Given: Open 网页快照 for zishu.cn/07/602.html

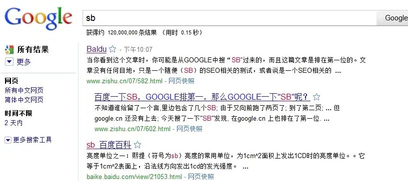Looking at the screenshot, I should (x=189, y=129).
